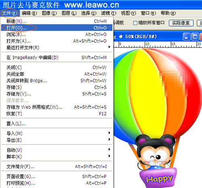Open the 编辑(E) menu
The width and height of the screenshot is (202, 188).
click(29, 13)
